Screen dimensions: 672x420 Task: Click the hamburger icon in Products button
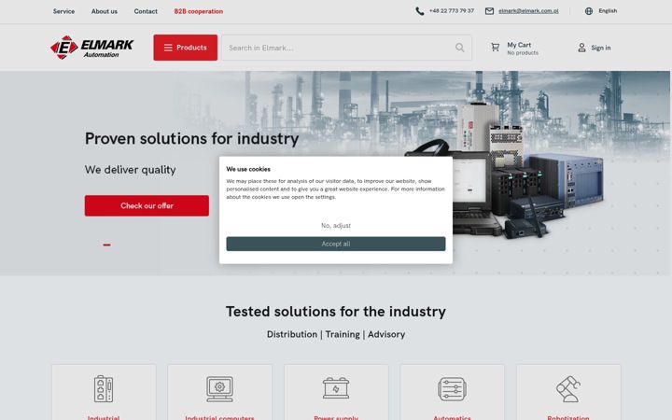click(168, 48)
